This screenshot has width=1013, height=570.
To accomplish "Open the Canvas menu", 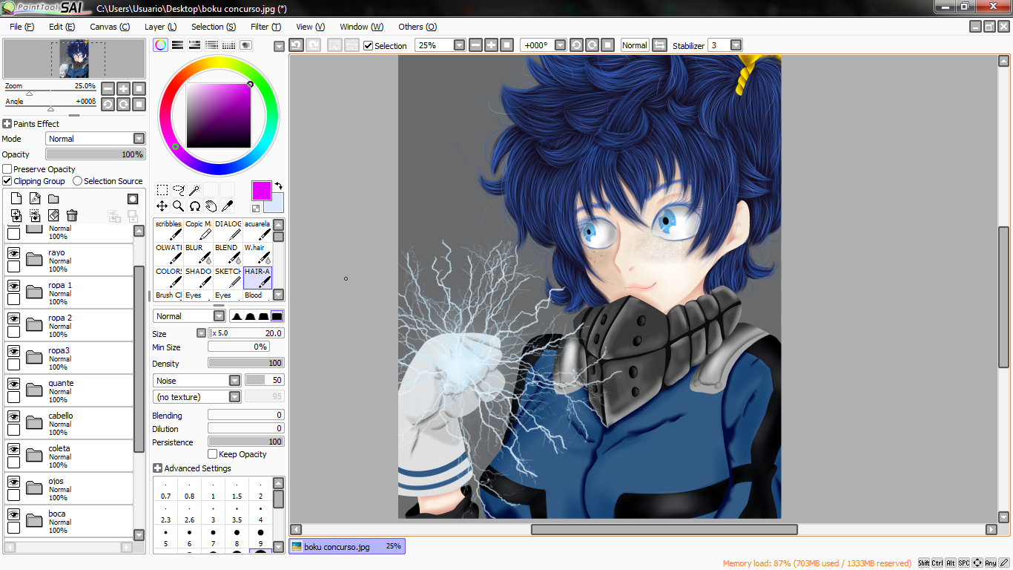I will click(110, 27).
